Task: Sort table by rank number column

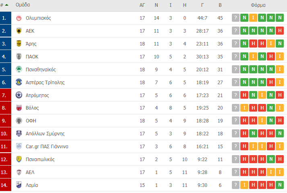Action: click(4, 5)
